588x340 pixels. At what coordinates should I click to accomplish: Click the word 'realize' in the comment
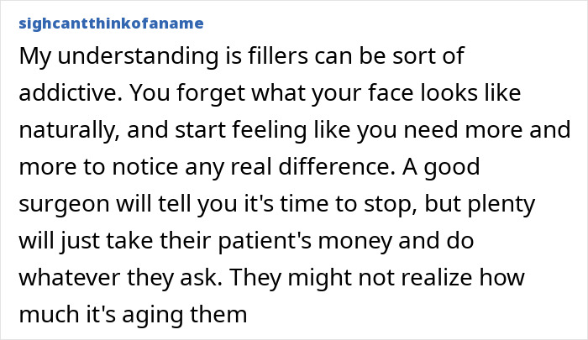coord(430,278)
